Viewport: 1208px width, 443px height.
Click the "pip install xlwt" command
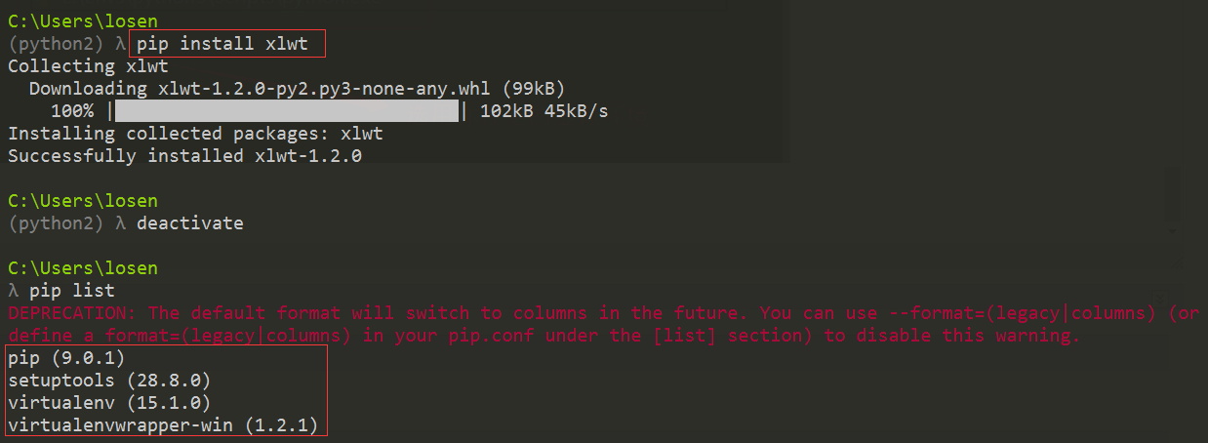(x=223, y=44)
